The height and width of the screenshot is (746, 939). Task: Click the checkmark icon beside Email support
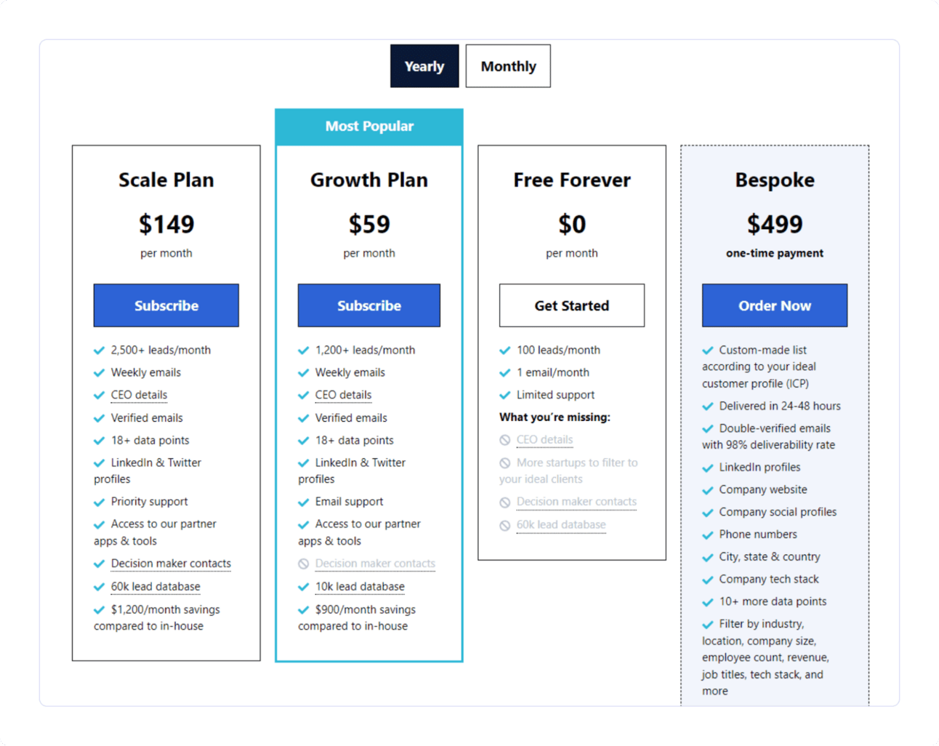coord(304,502)
